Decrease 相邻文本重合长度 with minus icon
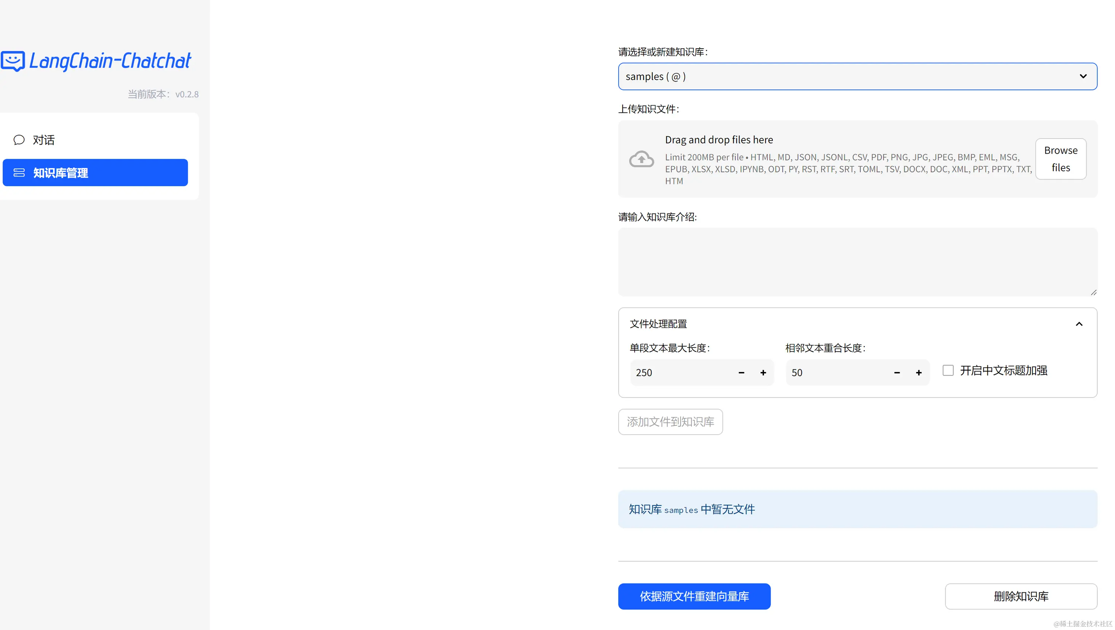1115x630 pixels. click(897, 373)
